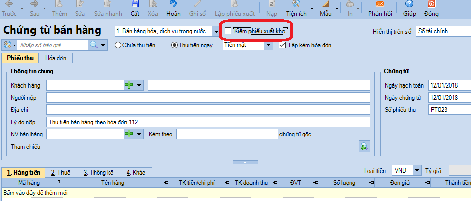471x201 pixels.
Task: Switch to the Phiếu thu tab
Action: [20, 58]
